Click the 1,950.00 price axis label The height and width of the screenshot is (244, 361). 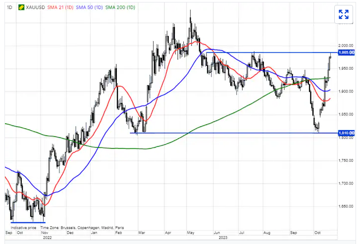pos(346,68)
